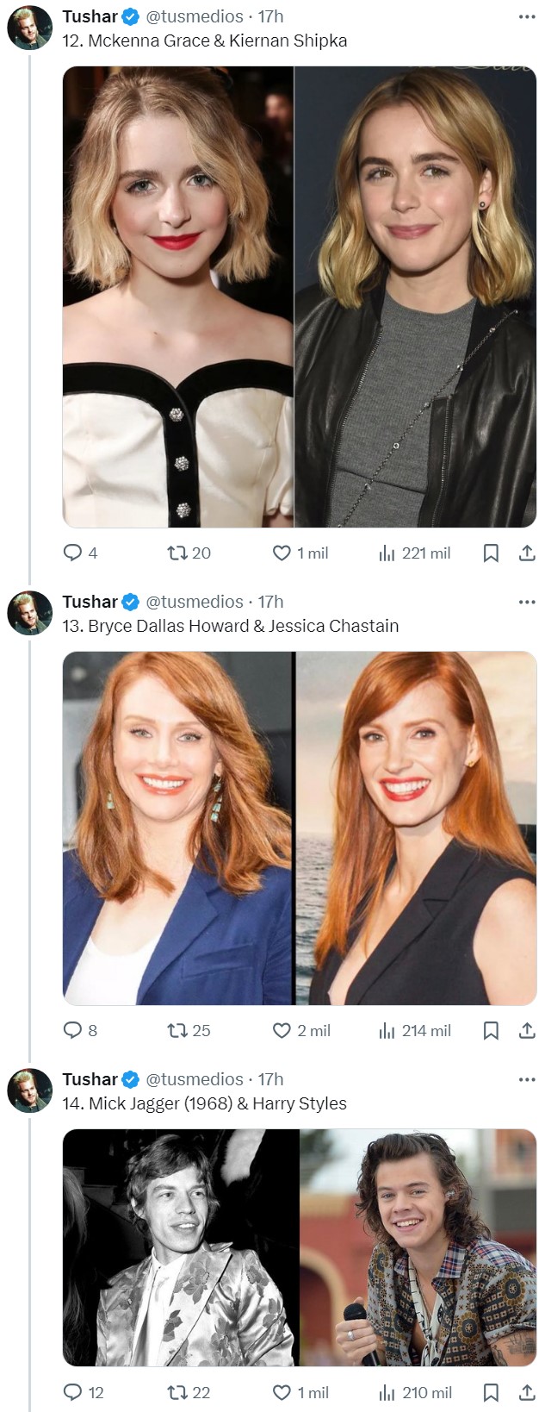Open more options for tweet 12
This screenshot has height=1412, width=545.
(x=527, y=16)
